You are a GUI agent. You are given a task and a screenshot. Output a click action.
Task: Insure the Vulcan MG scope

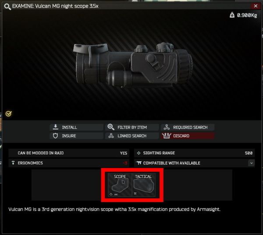(76, 136)
